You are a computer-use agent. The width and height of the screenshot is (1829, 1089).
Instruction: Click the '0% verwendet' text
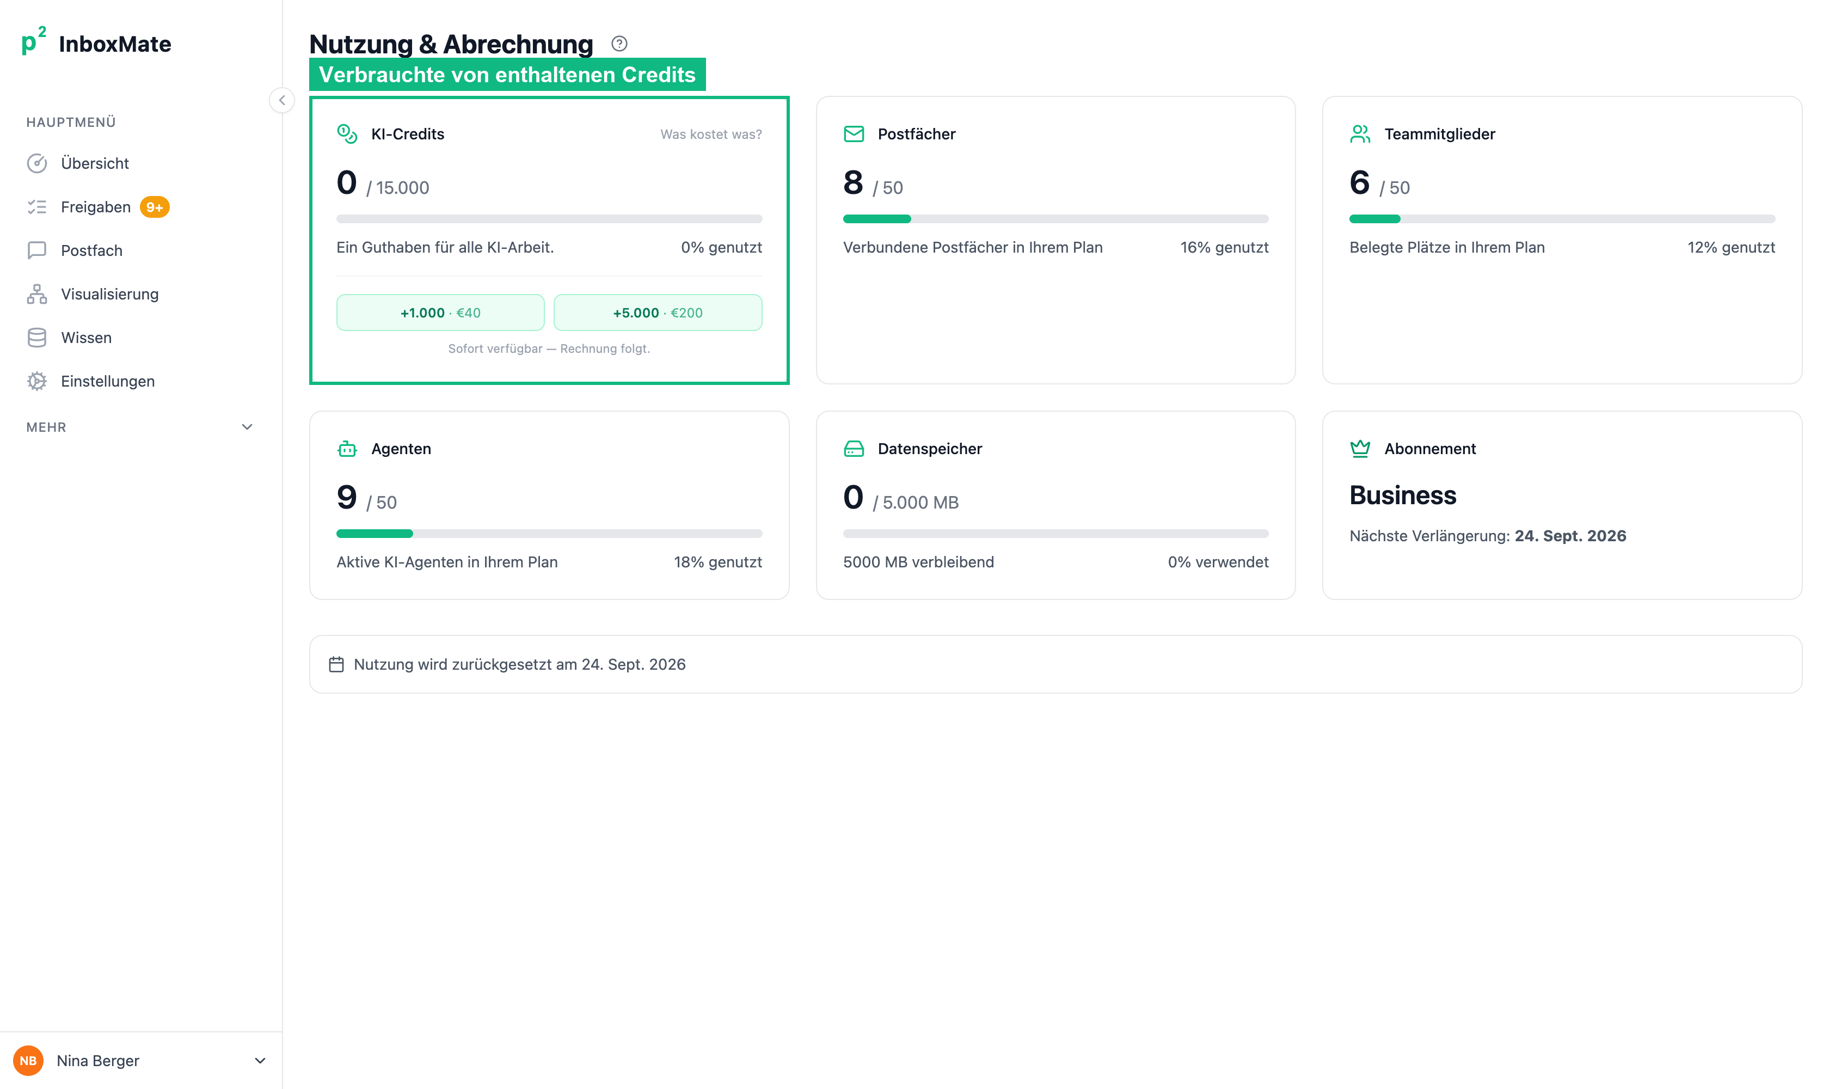(1219, 562)
